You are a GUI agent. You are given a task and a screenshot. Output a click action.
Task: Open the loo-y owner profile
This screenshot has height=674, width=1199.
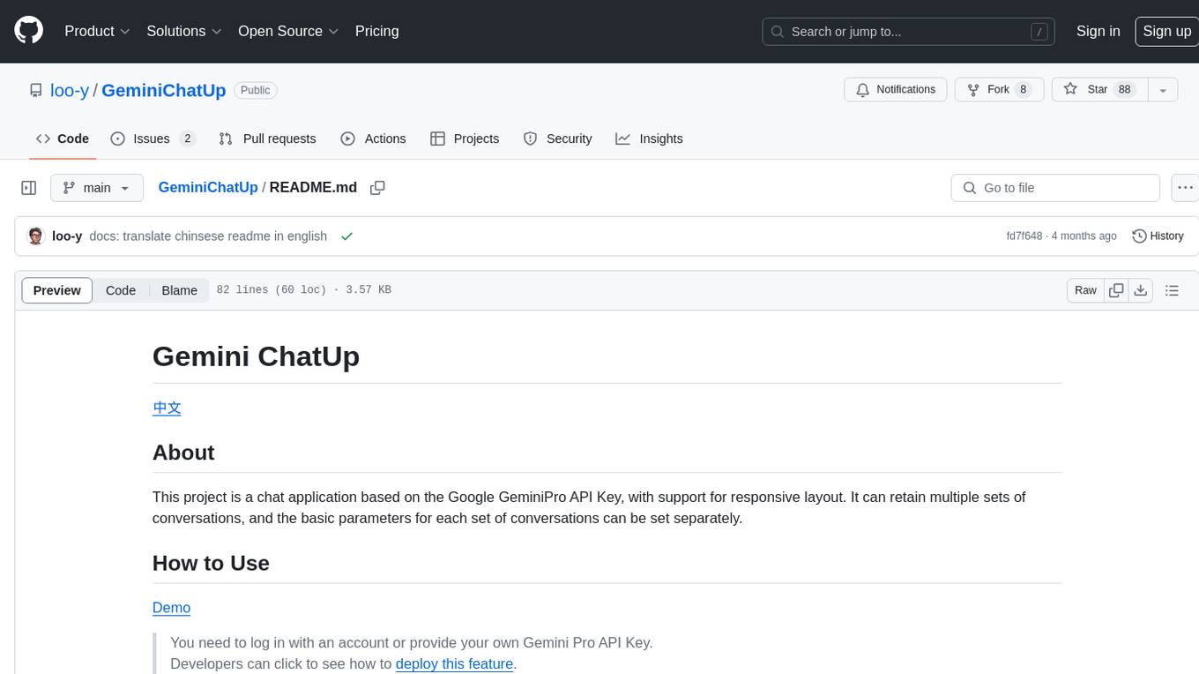click(x=70, y=90)
